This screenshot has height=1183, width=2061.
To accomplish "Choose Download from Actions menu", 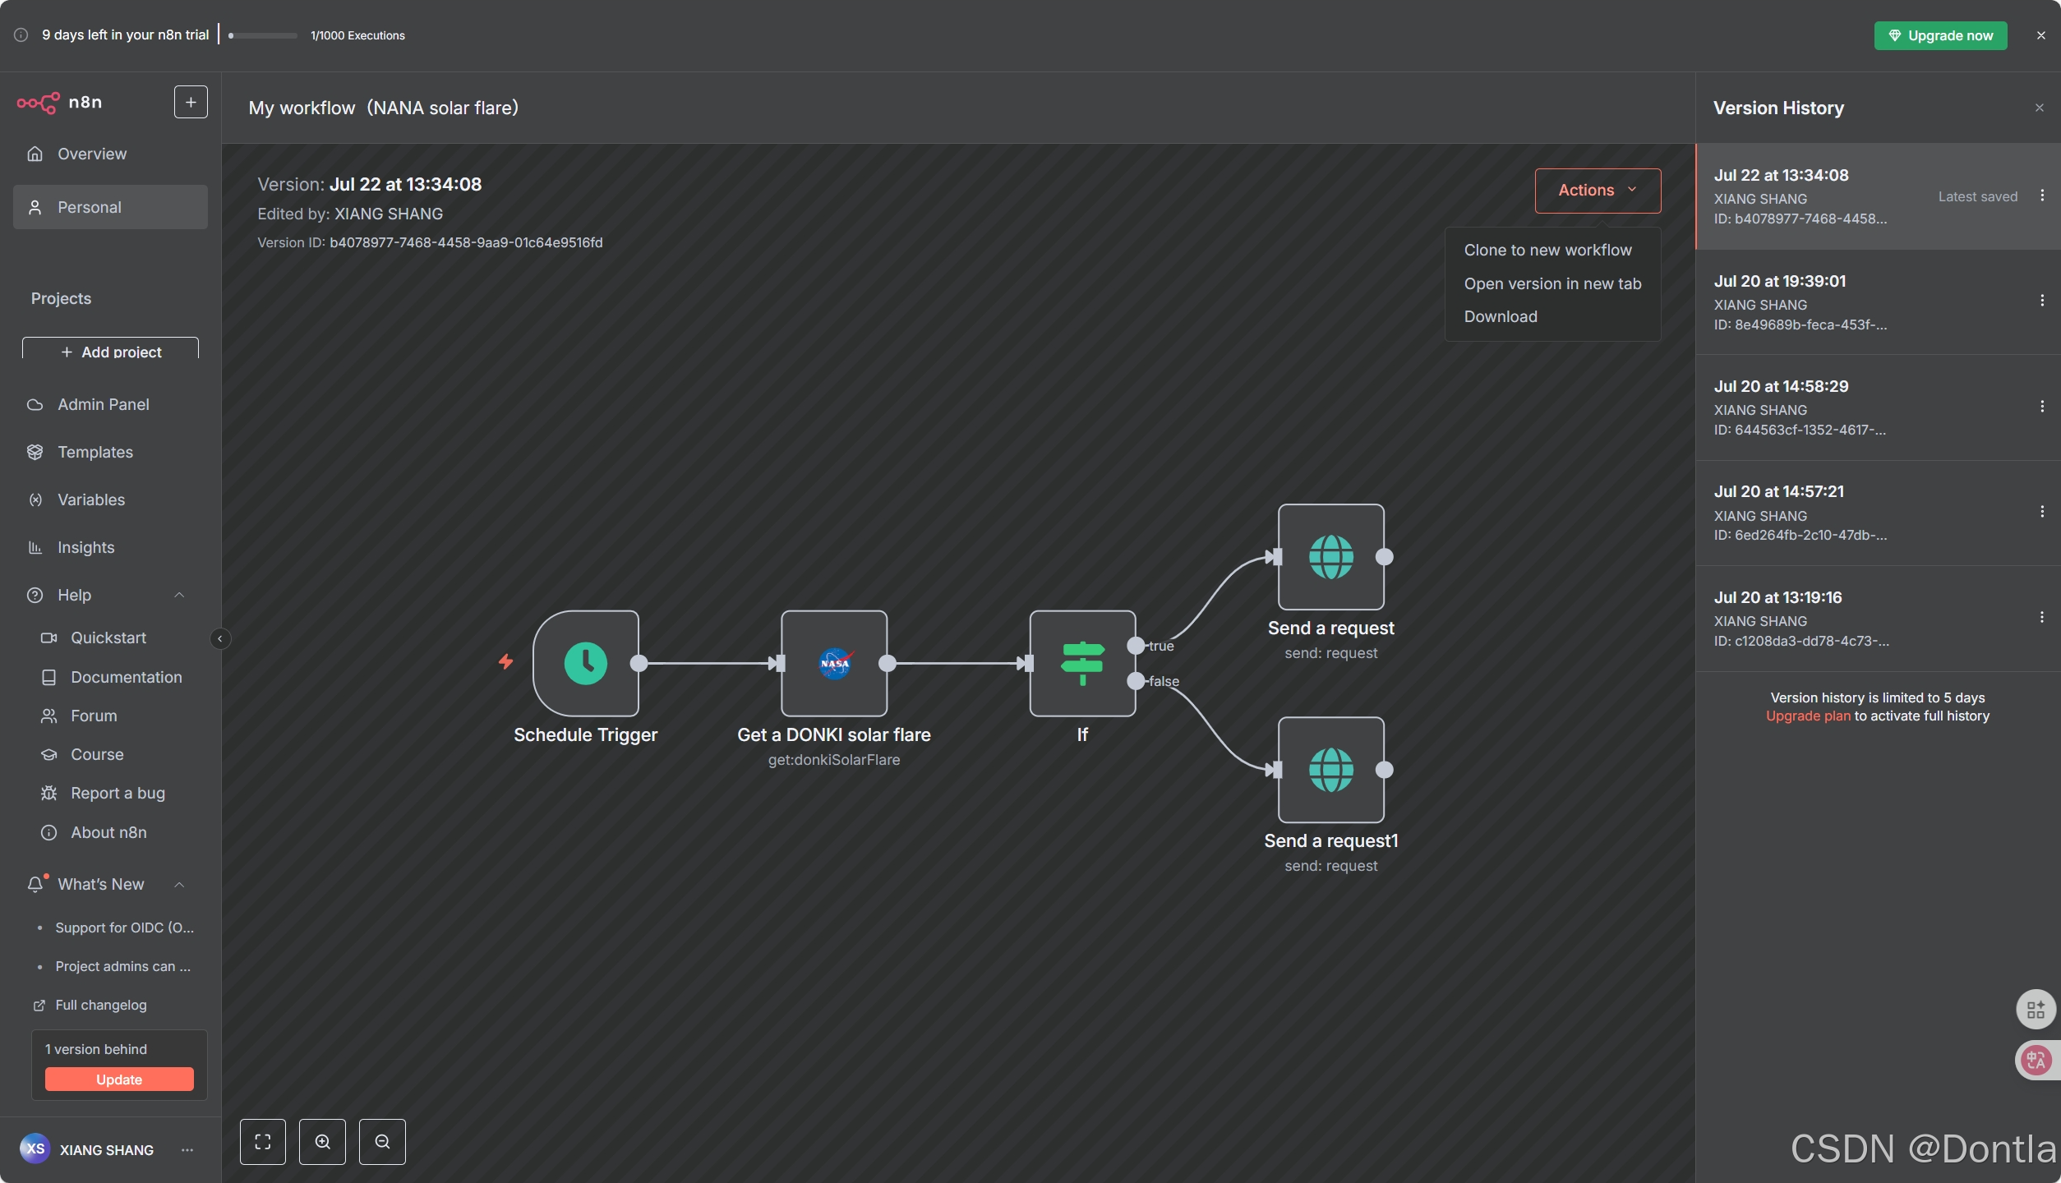I will point(1552,316).
